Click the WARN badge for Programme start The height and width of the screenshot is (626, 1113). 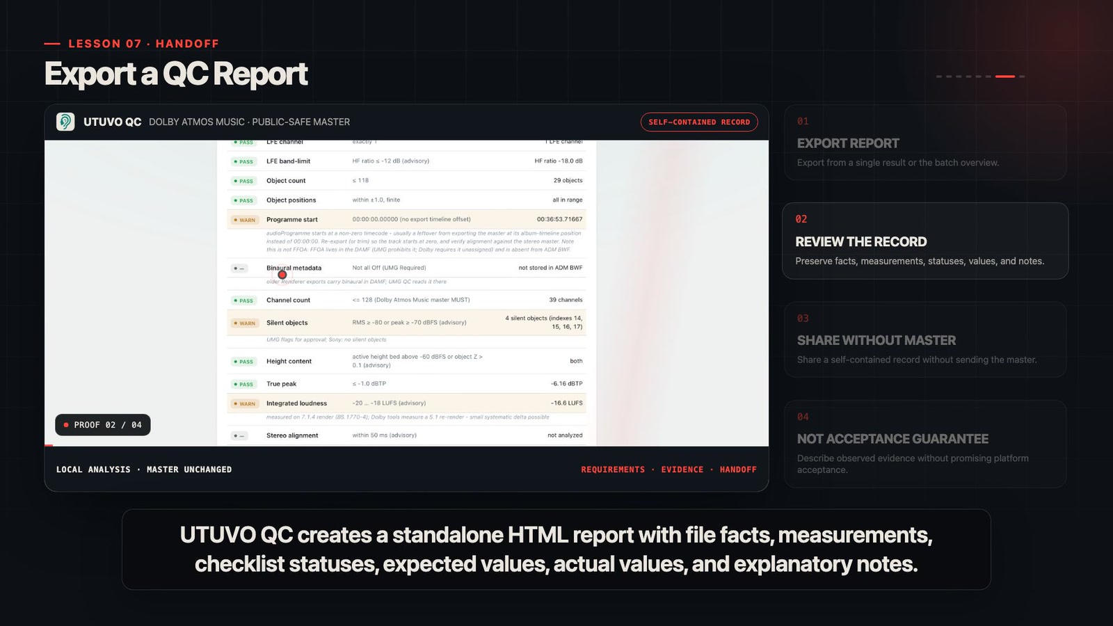(245, 220)
